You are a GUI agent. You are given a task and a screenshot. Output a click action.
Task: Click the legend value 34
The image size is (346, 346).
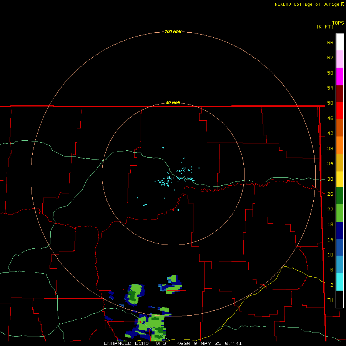pyautogui.click(x=330, y=164)
